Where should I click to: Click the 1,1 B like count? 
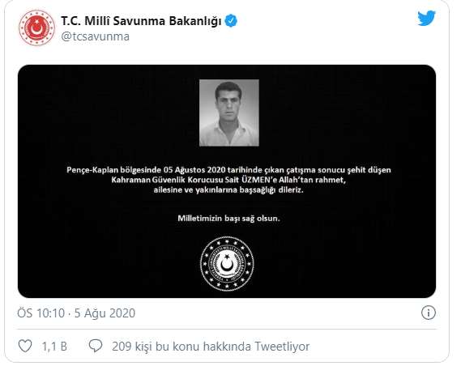[54, 347]
